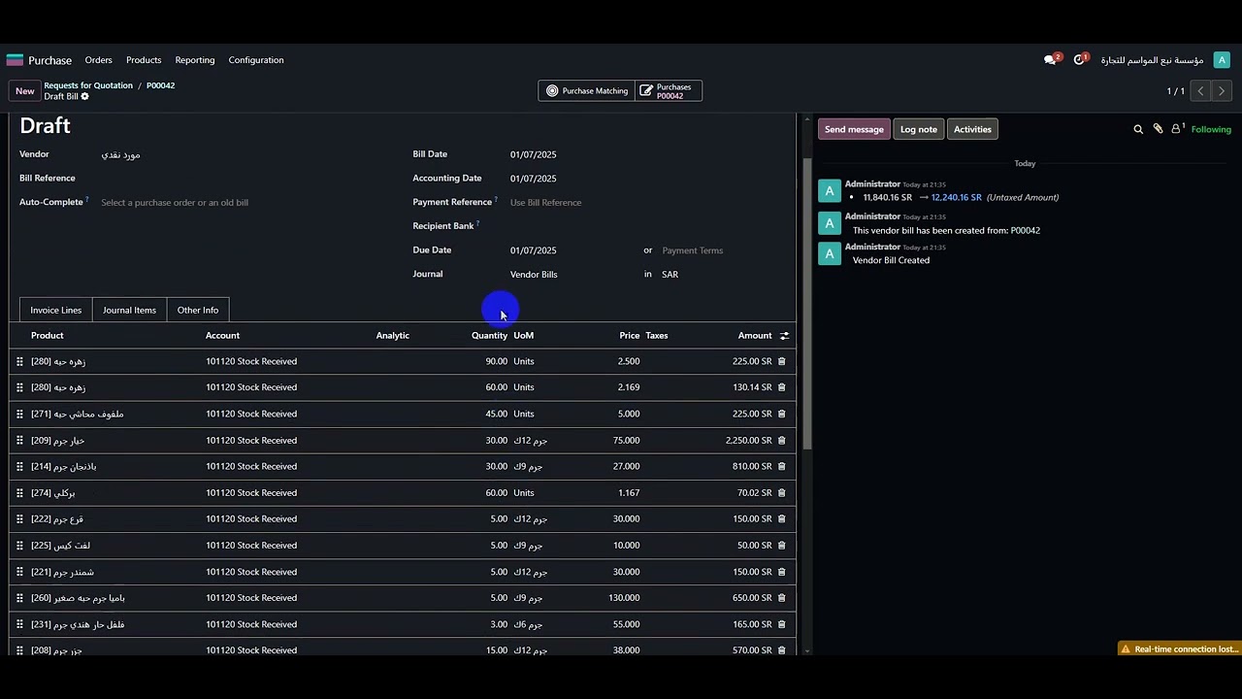This screenshot has height=699, width=1242.
Task: Switch to the Journal Items tab
Action: (x=129, y=311)
